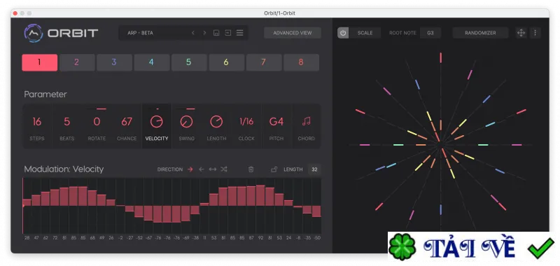Screen dimensions: 560x266
Task: Set direction to random shuffle
Action: (x=224, y=169)
